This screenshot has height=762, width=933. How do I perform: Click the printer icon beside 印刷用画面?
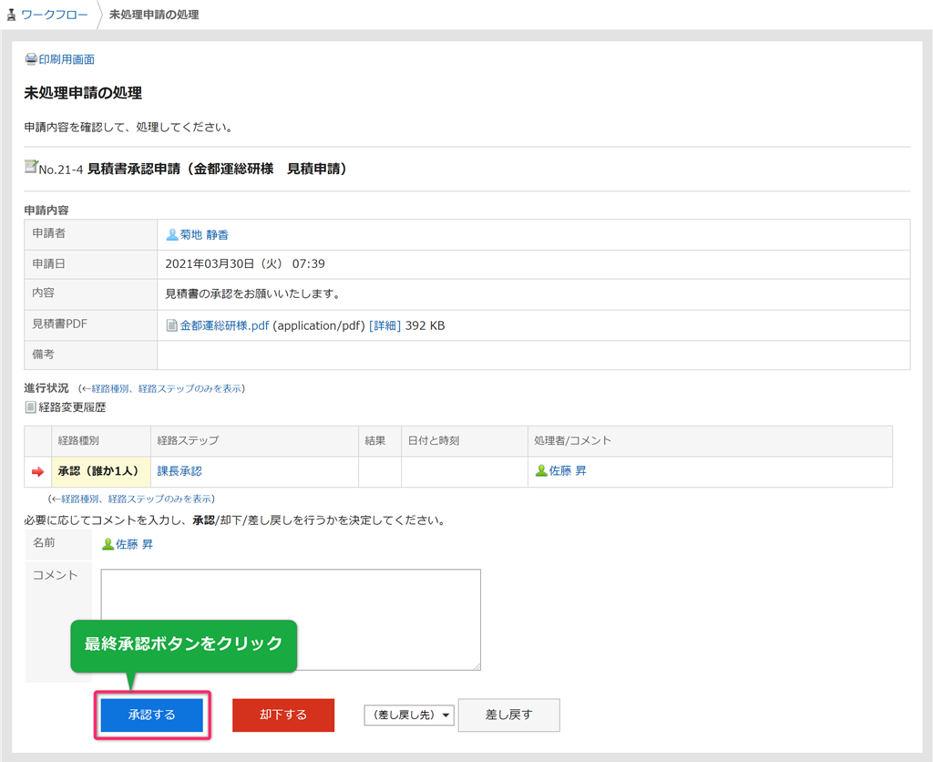[x=31, y=59]
